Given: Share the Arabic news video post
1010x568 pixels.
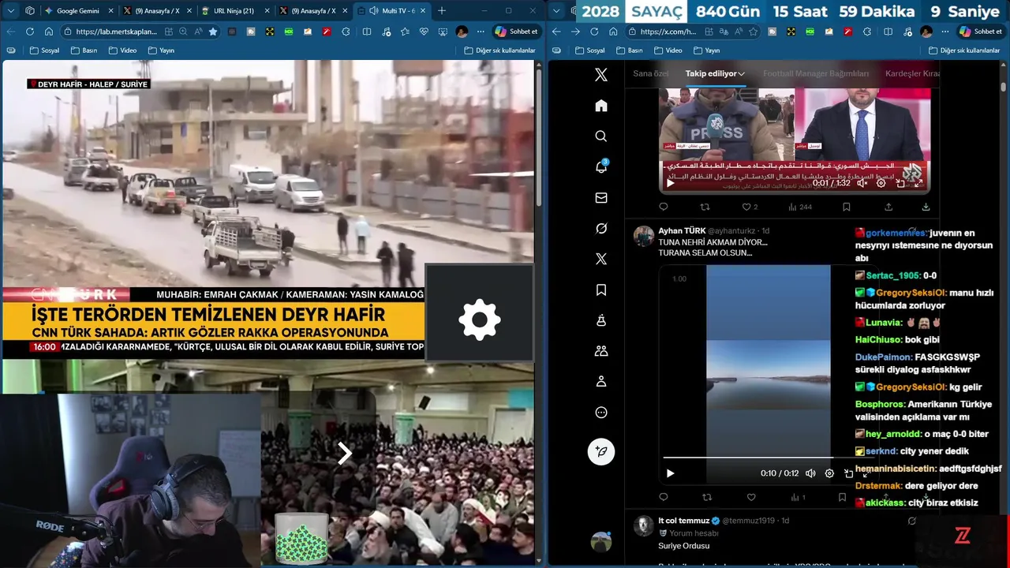Looking at the screenshot, I should click(888, 207).
